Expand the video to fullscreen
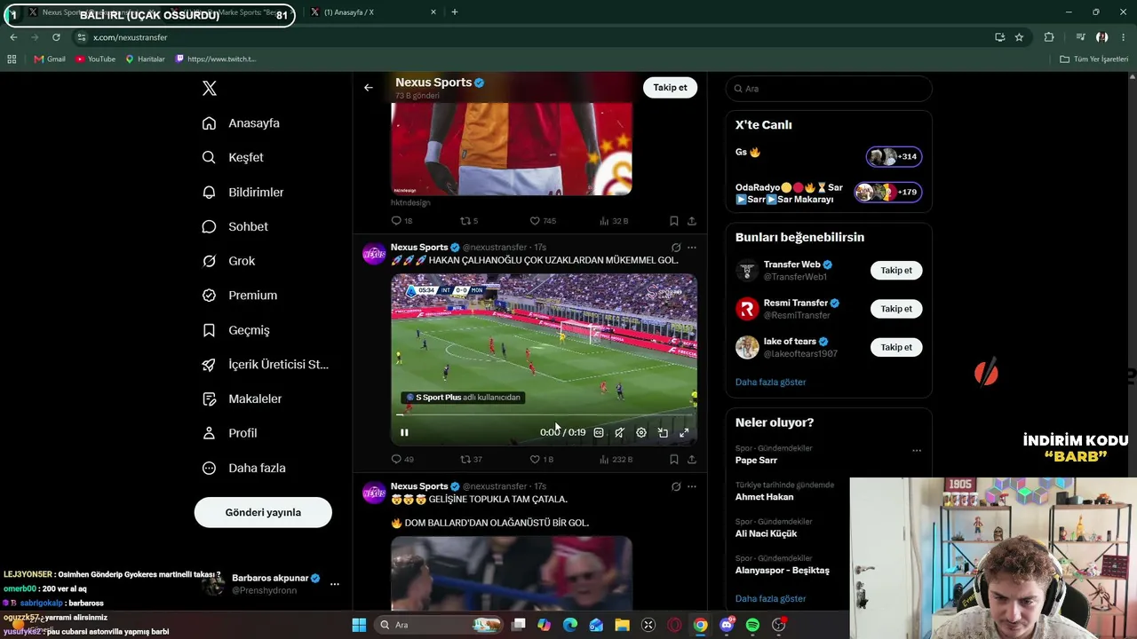Image resolution: width=1137 pixels, height=639 pixels. (x=684, y=432)
